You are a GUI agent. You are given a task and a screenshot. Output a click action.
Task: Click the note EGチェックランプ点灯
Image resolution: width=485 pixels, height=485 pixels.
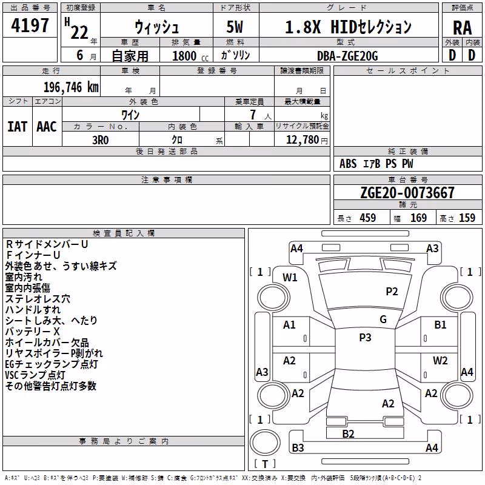click(52, 364)
